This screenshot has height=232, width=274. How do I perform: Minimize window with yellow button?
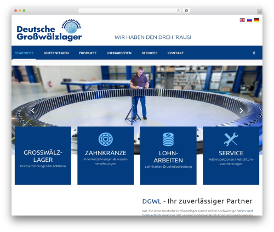click(20, 10)
